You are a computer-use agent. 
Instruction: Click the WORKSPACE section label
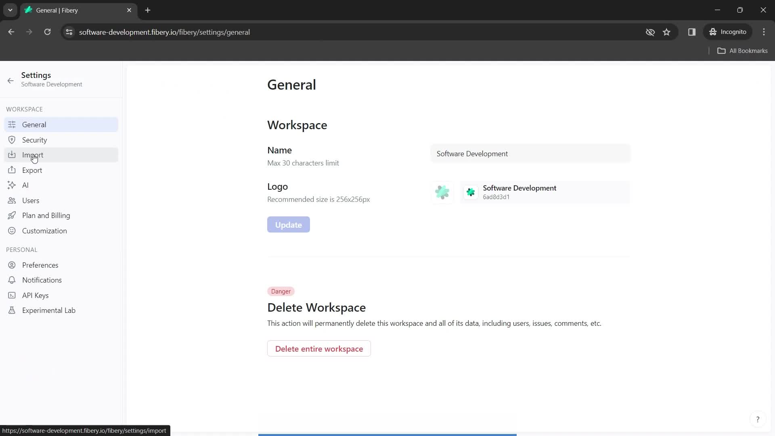coord(24,109)
